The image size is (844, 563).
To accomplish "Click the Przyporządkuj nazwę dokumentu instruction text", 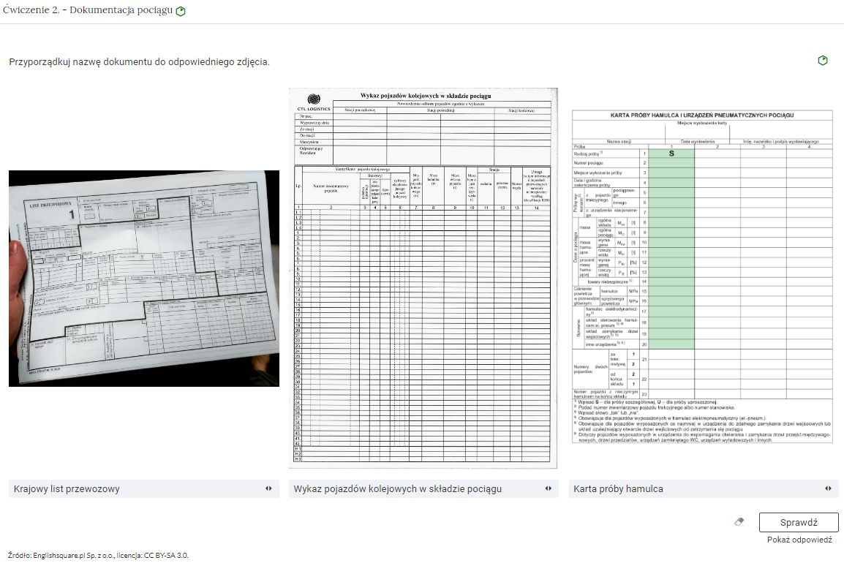I will pyautogui.click(x=139, y=62).
